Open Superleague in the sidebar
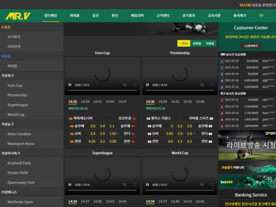The height and width of the screenshot is (207, 276). (18, 105)
